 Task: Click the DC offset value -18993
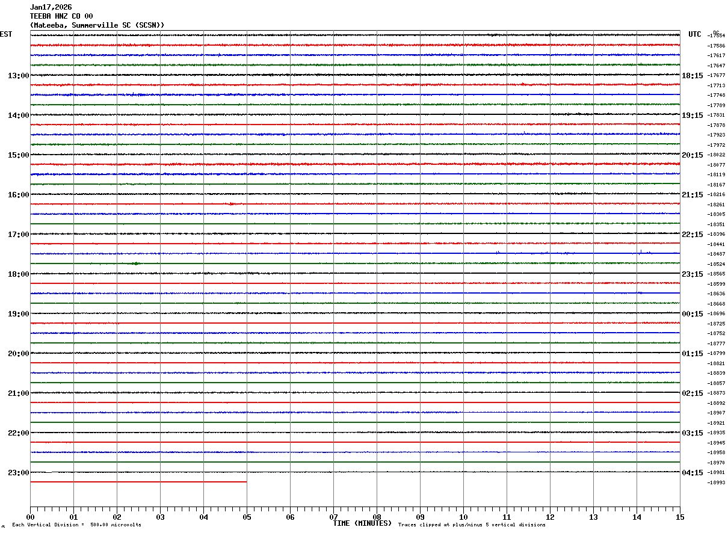pos(716,483)
